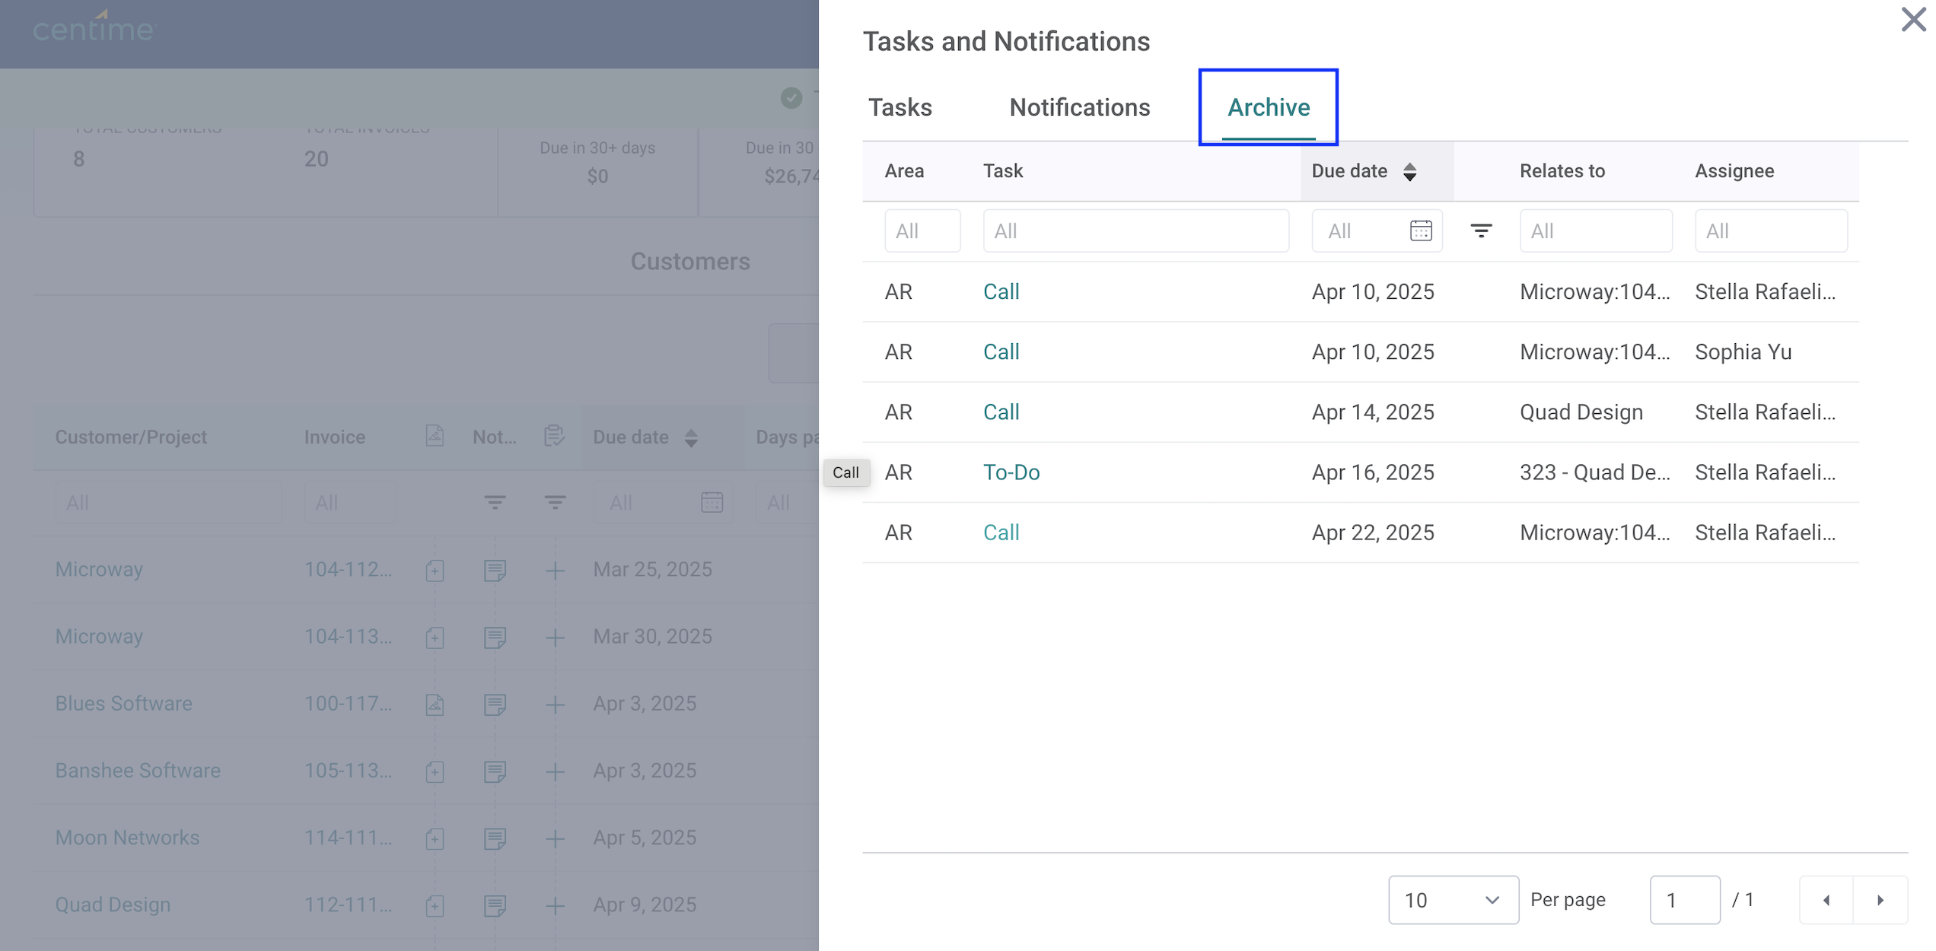Open calendar picker in Due date filter
Screen dimensions: 1936x951
[1421, 231]
